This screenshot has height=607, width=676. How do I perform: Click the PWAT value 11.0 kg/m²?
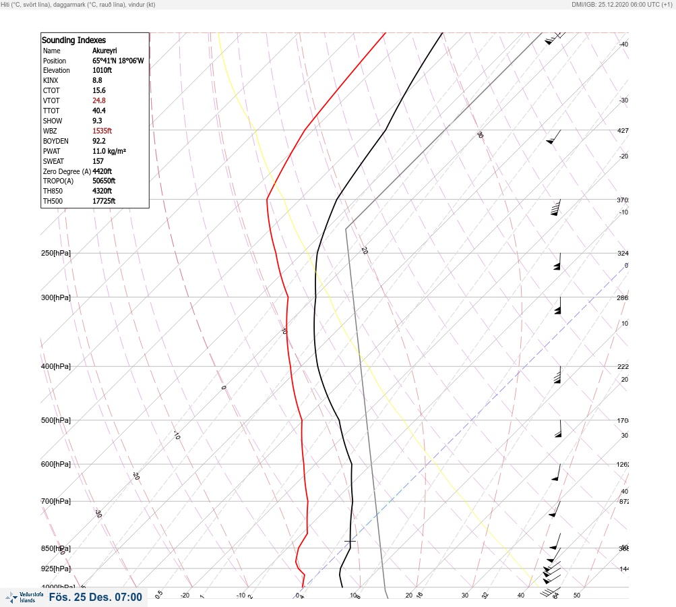(109, 151)
